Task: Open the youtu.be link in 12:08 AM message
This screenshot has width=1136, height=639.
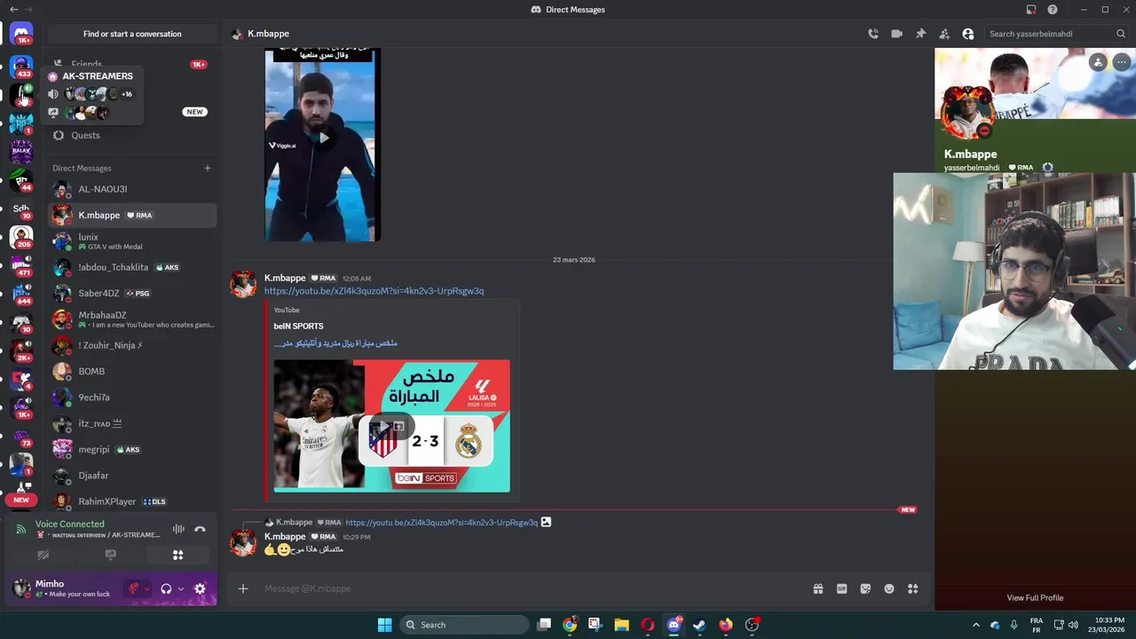Action: (374, 291)
